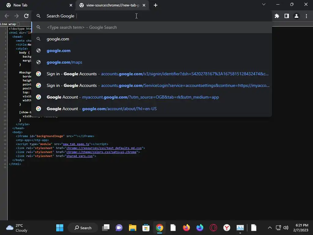
Task: Show hidden system tray icons chevron
Action: tap(270, 228)
